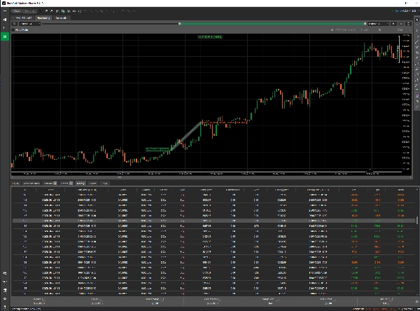Toggle the box beside the second summary label

coord(101,299)
